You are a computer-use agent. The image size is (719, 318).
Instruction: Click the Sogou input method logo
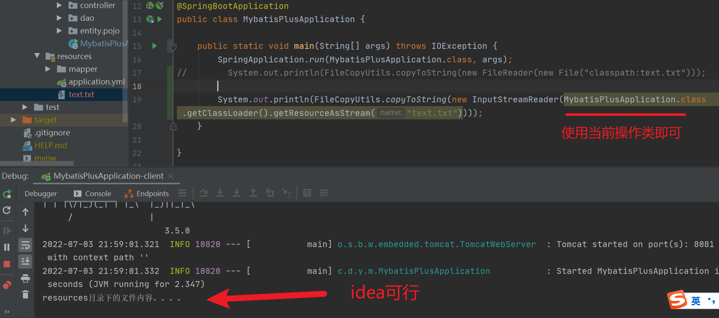pos(677,300)
